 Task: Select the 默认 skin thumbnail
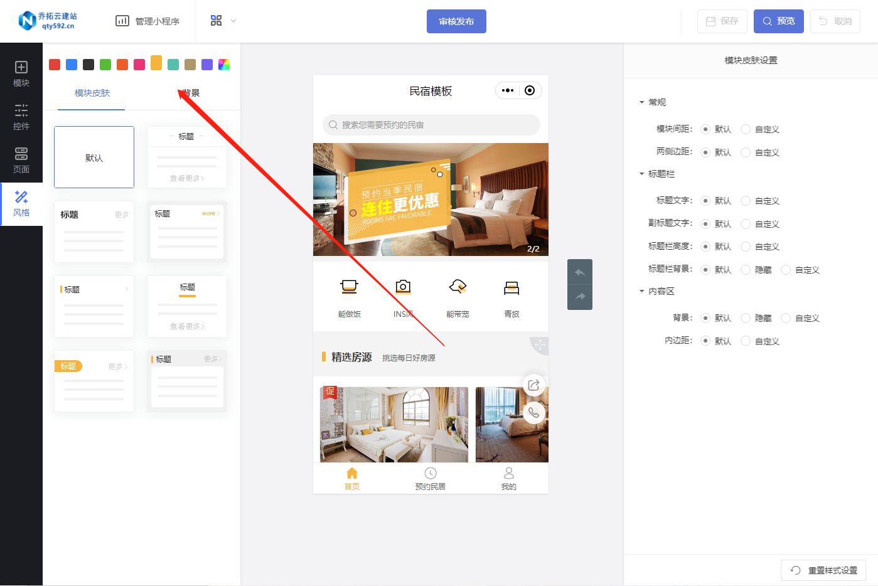[94, 157]
